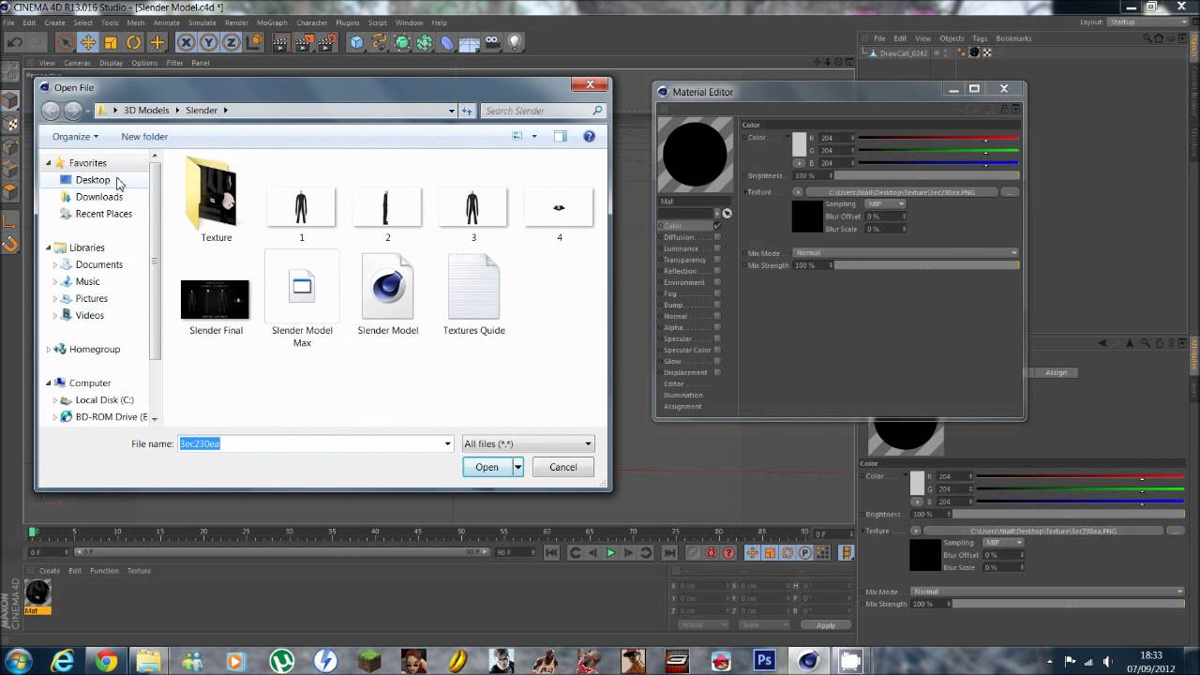Add a Camera object icon
The image size is (1200, 675).
point(492,42)
